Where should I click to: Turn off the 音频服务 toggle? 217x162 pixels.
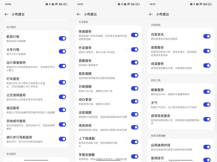point(207,51)
